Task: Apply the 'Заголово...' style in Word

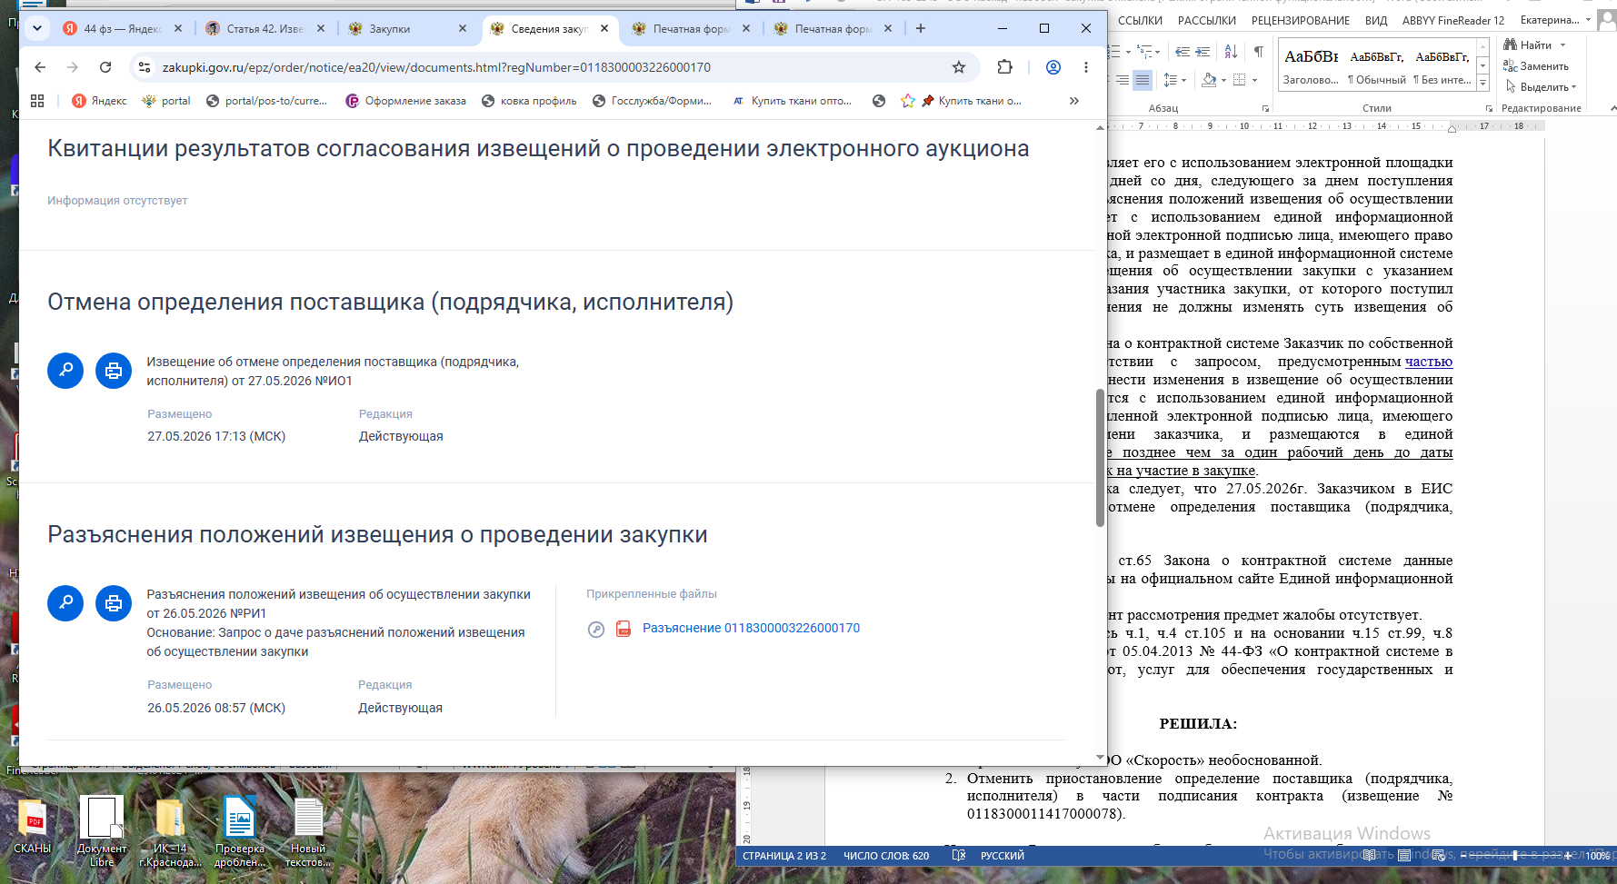Action: (x=1311, y=67)
